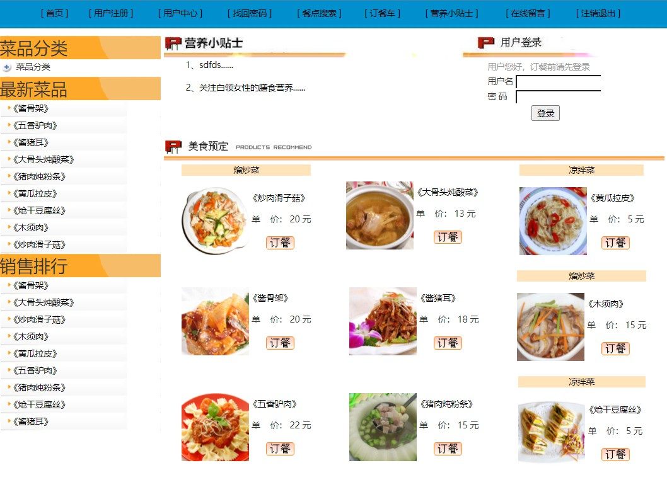Click inside the 用户名 input field
The width and height of the screenshot is (667, 504).
[x=557, y=81]
